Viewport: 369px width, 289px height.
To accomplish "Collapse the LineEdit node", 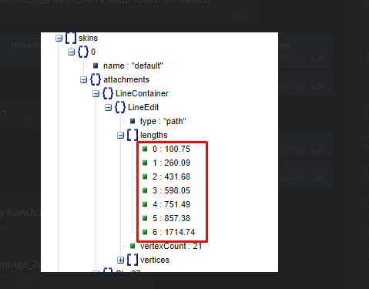I will (x=108, y=108).
